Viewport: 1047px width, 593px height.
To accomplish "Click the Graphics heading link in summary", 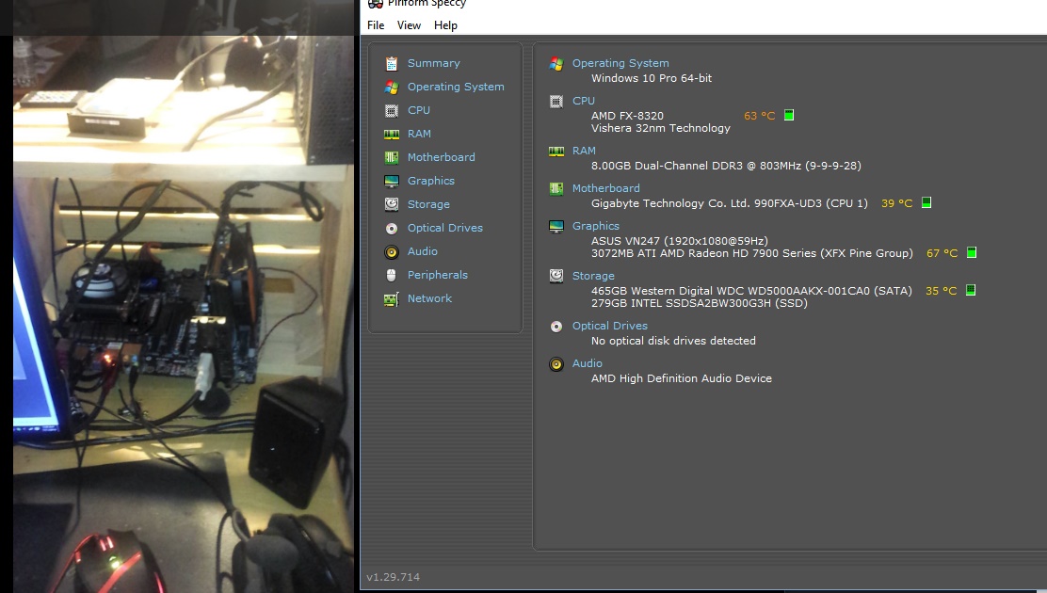I will pos(596,226).
